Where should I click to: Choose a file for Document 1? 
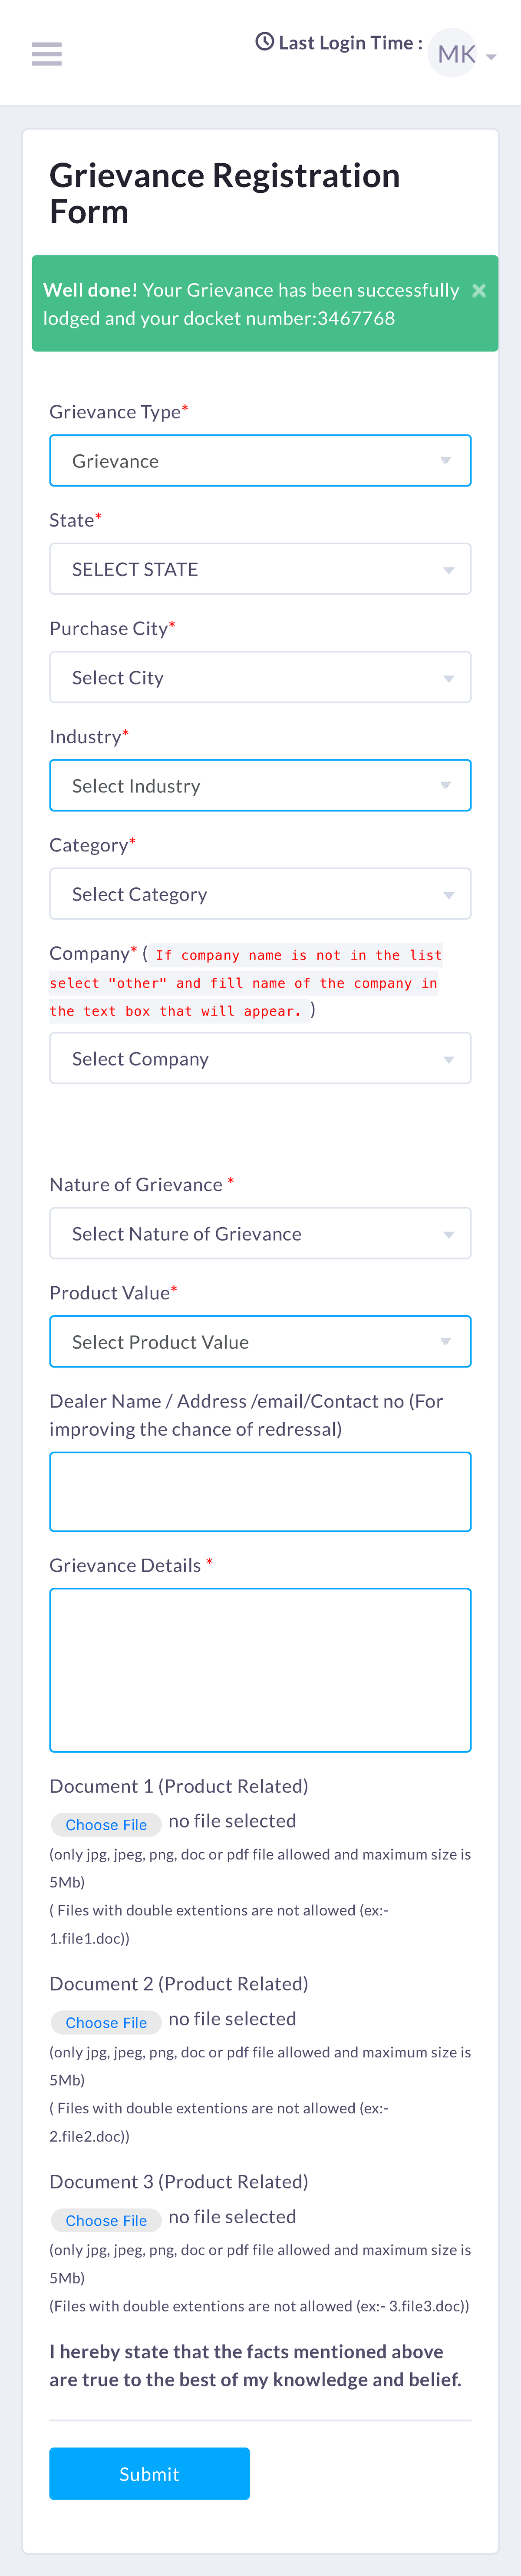[106, 1824]
